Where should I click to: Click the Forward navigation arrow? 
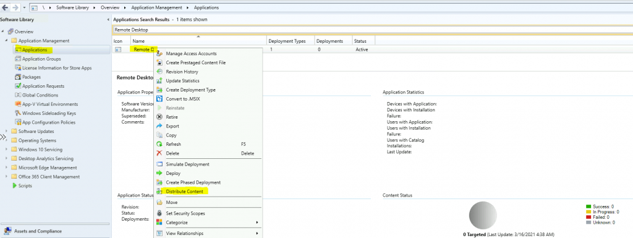[15, 7]
